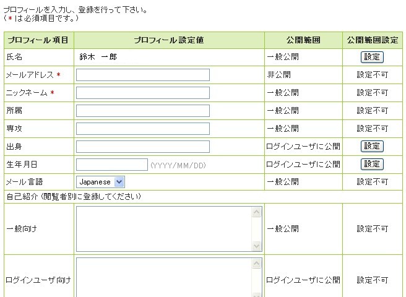Select the 所属 text field

tap(143, 111)
